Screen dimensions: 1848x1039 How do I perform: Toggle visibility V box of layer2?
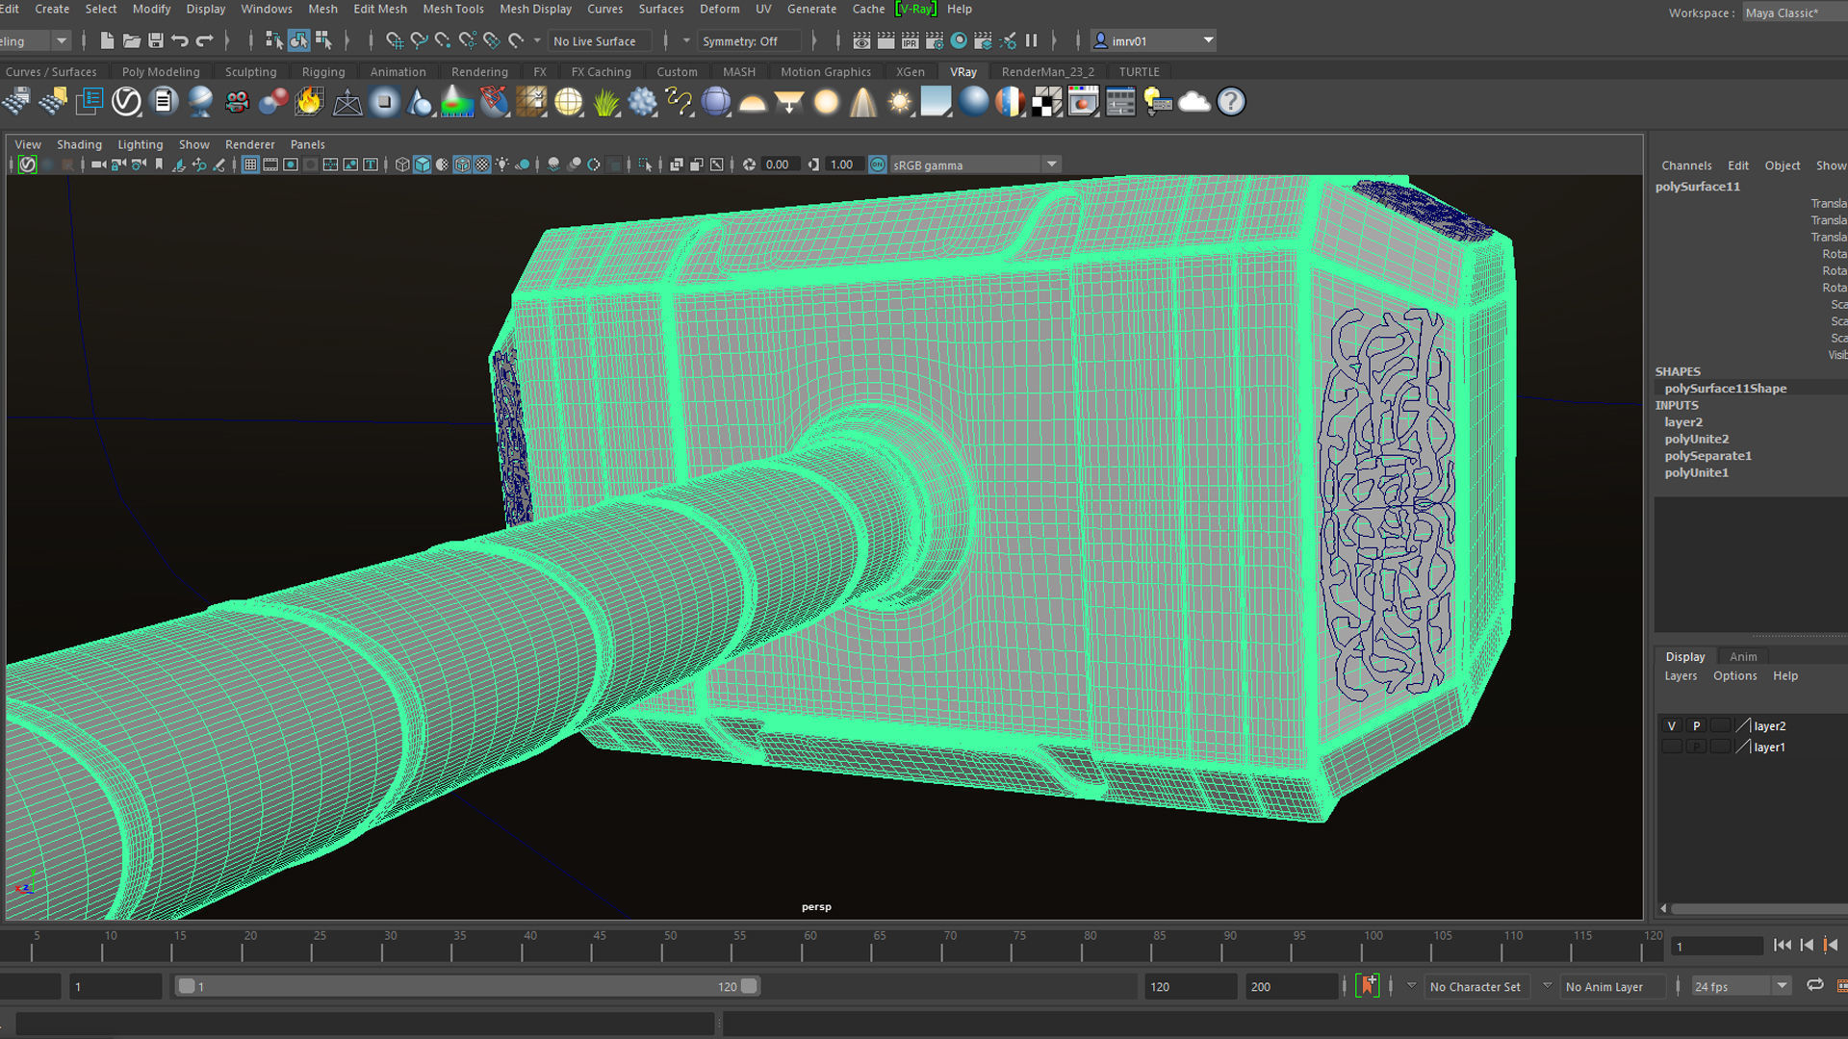coord(1672,725)
